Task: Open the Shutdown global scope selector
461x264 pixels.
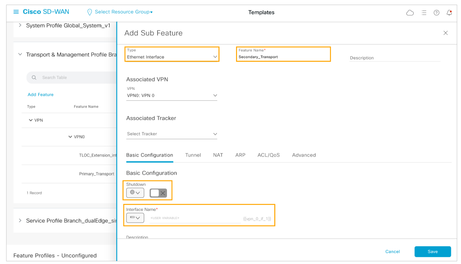Action: tap(135, 193)
